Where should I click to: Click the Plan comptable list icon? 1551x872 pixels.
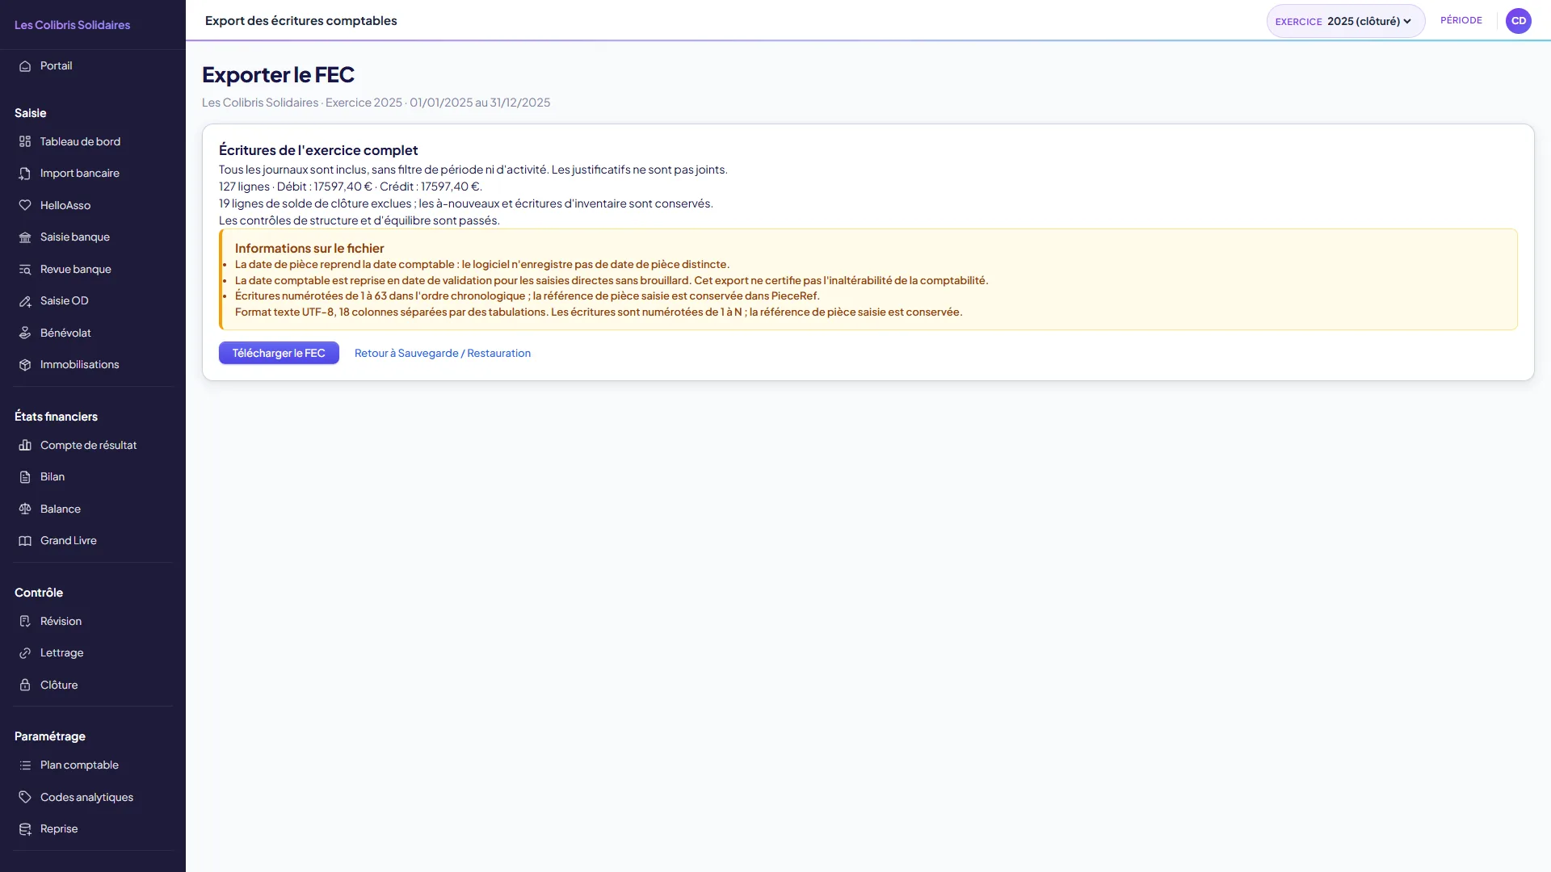25,765
